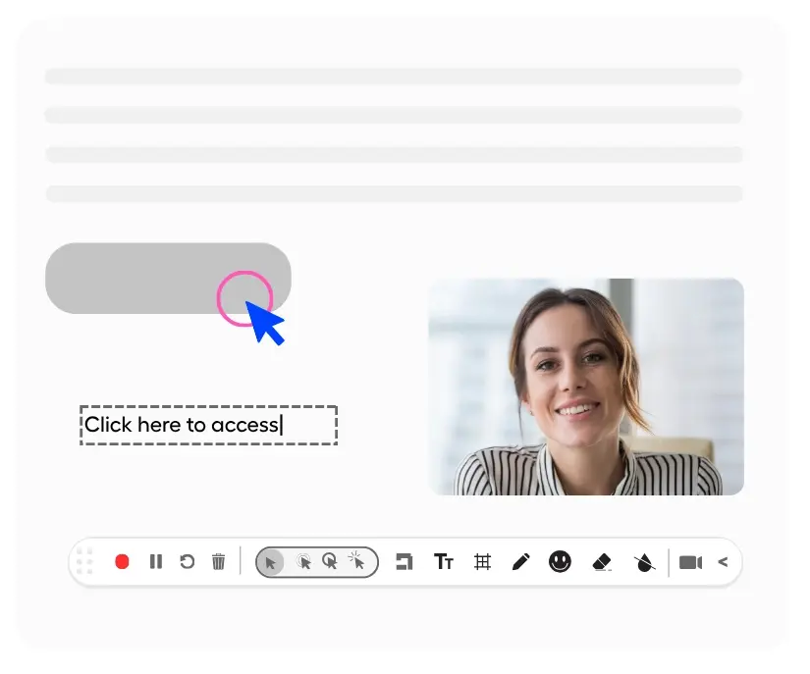Pause the recording
The height and width of the screenshot is (674, 810).
(155, 562)
